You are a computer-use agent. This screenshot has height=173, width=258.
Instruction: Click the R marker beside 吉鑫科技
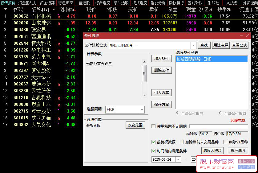pyautogui.click(x=59, y=98)
